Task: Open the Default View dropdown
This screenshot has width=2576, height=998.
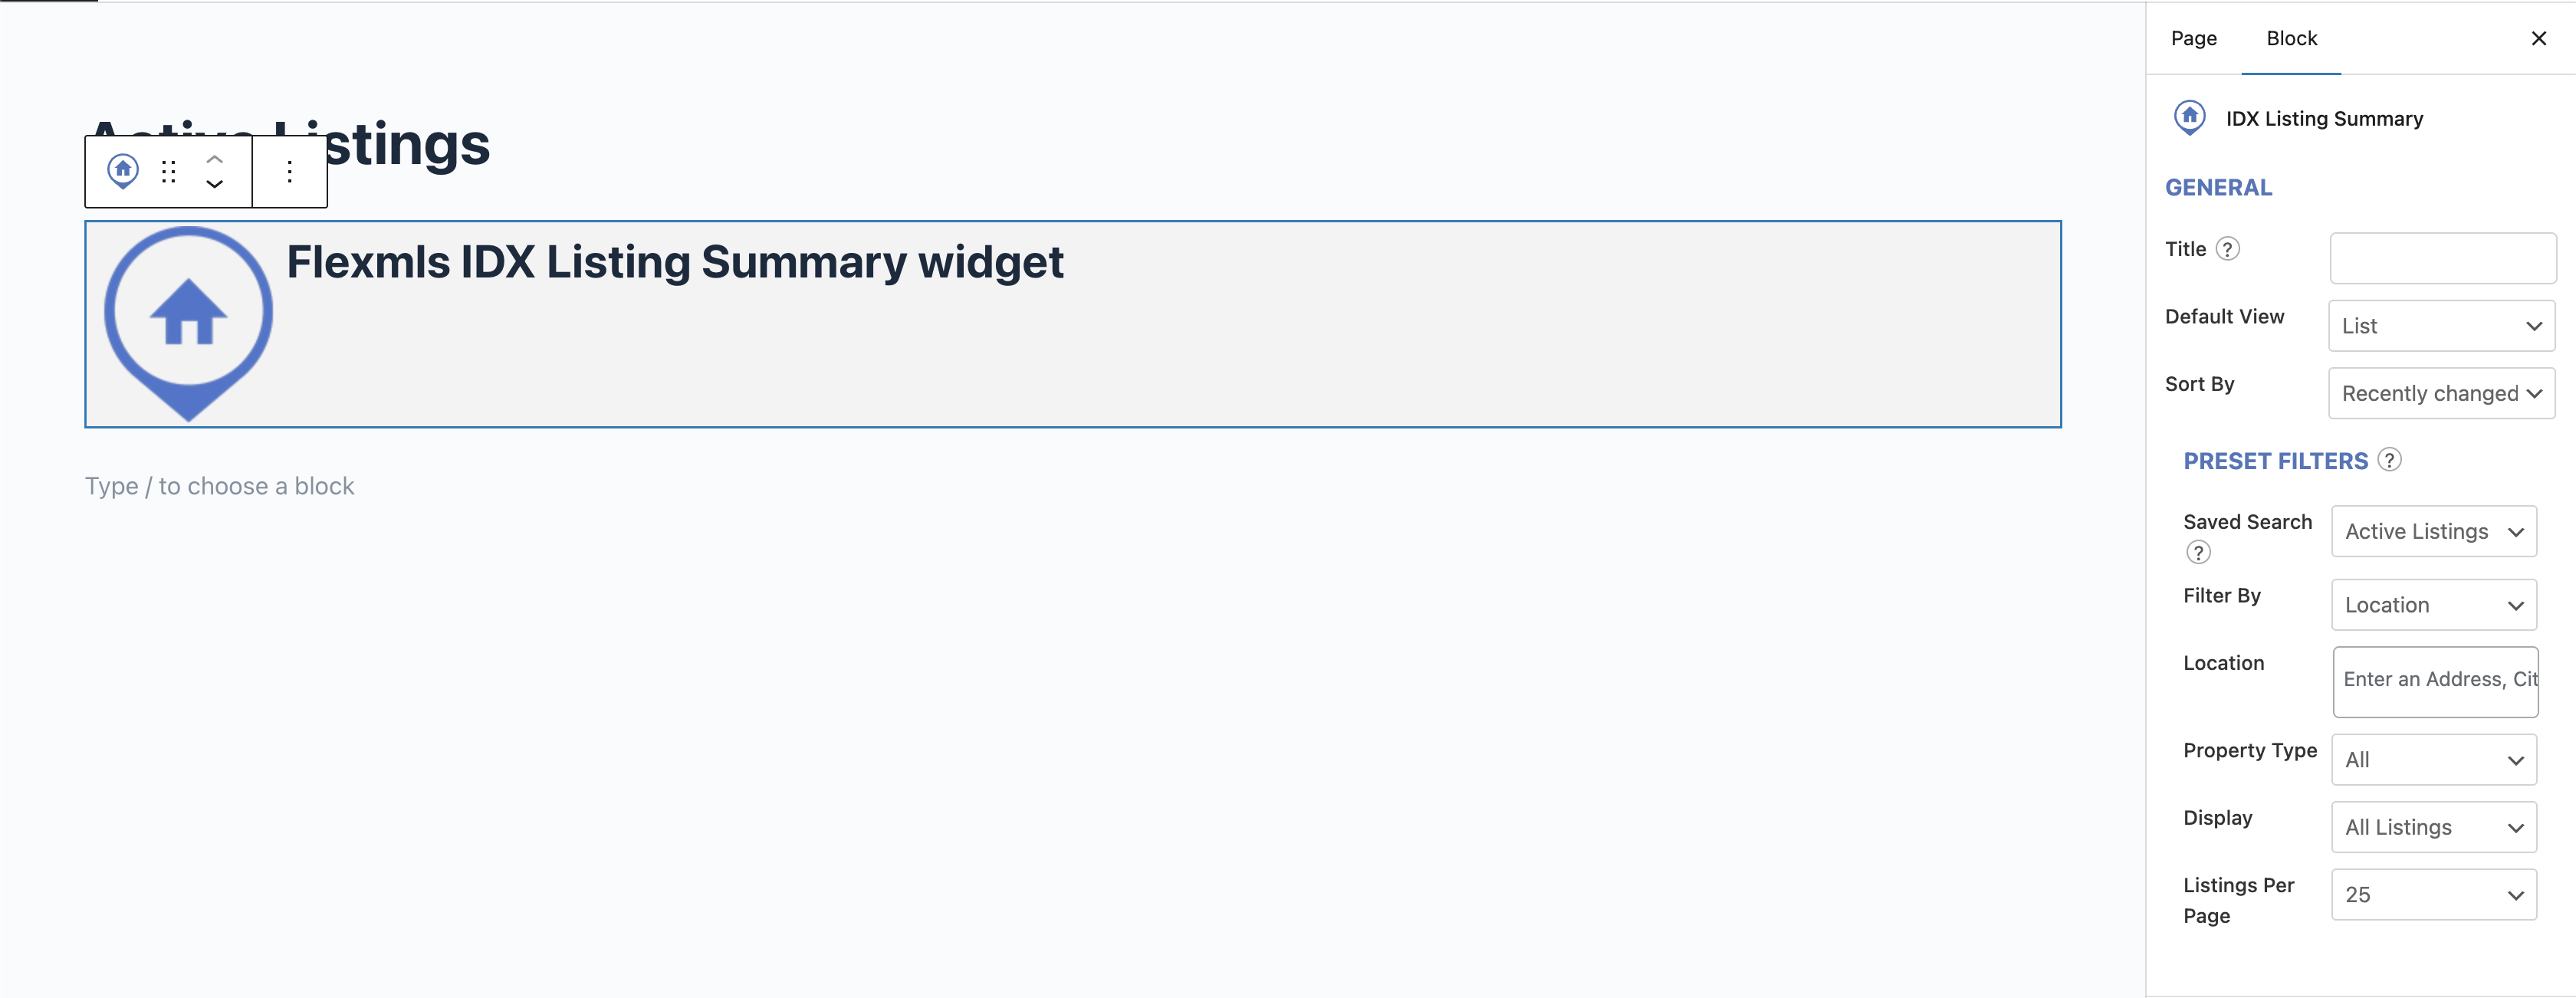Action: tap(2441, 326)
